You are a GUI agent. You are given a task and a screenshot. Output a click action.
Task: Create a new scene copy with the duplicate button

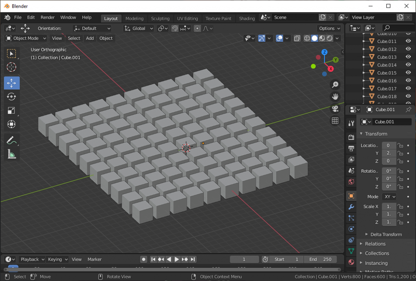(323, 17)
